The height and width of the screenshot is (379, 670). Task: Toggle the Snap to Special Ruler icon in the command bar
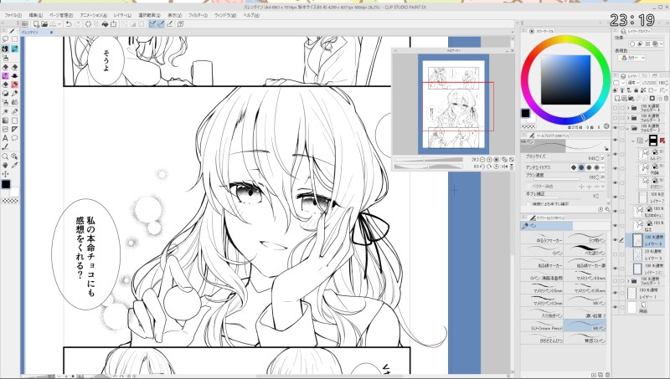coord(161,24)
